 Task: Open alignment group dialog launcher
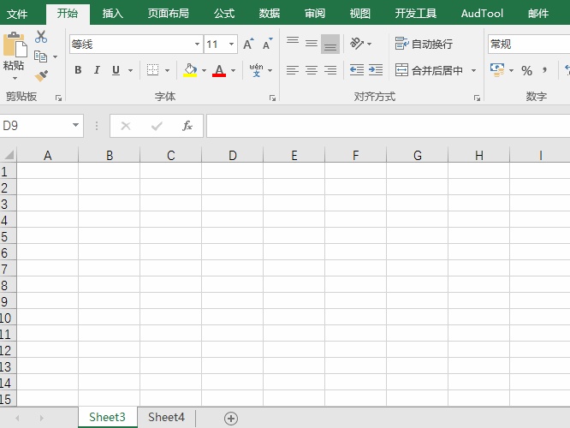477,98
